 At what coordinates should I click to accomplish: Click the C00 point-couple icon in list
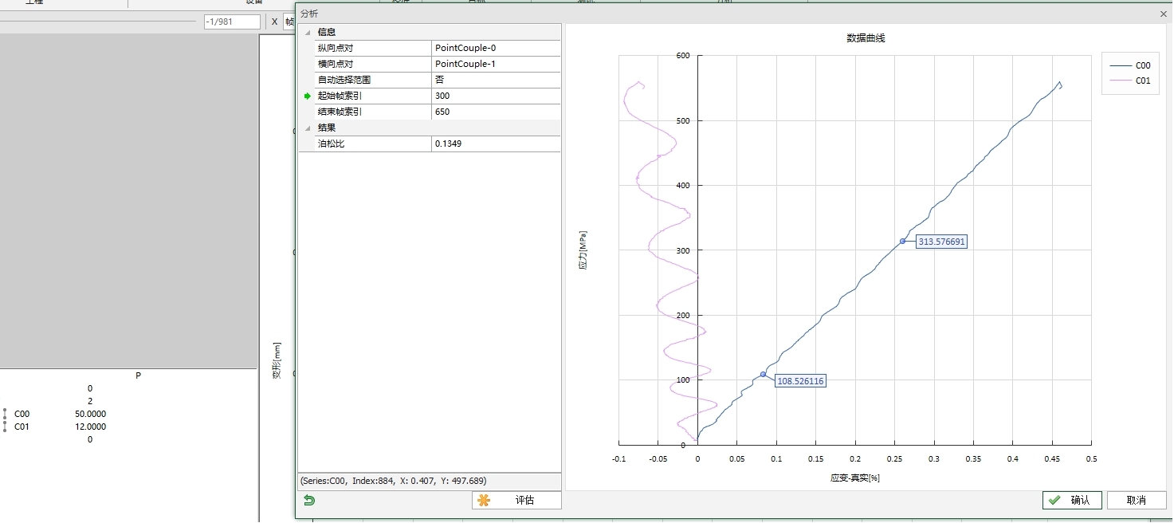pyautogui.click(x=5, y=414)
